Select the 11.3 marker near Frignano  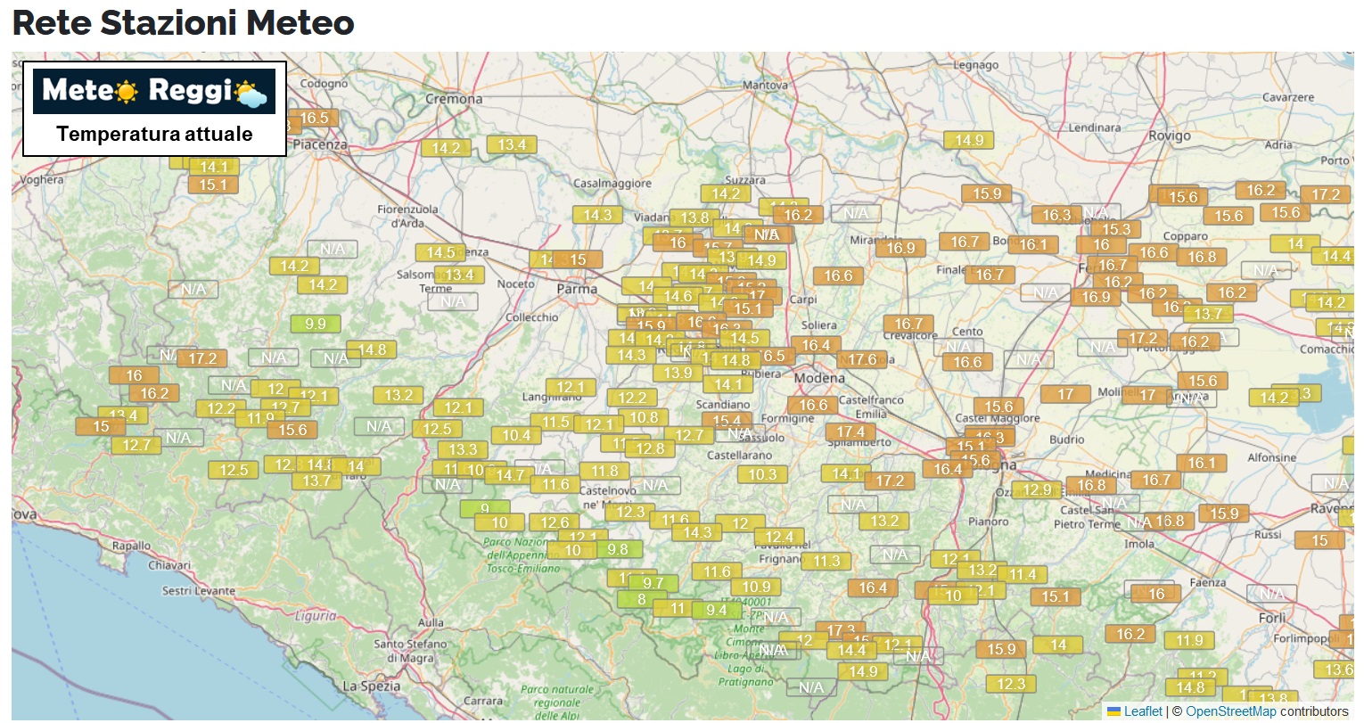point(826,562)
